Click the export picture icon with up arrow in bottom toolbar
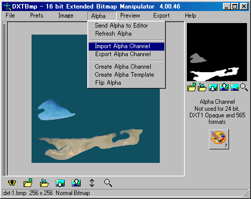This screenshot has height=199, width=251. click(x=76, y=182)
